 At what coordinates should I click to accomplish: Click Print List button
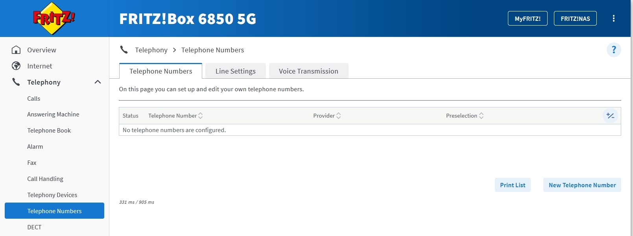tap(513, 185)
